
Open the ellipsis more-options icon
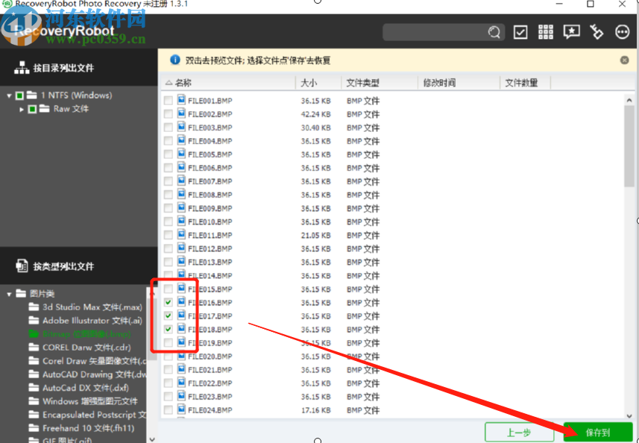tap(621, 31)
